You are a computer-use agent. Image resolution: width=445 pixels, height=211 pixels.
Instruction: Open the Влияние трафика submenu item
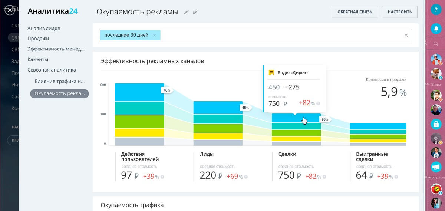tap(59, 81)
